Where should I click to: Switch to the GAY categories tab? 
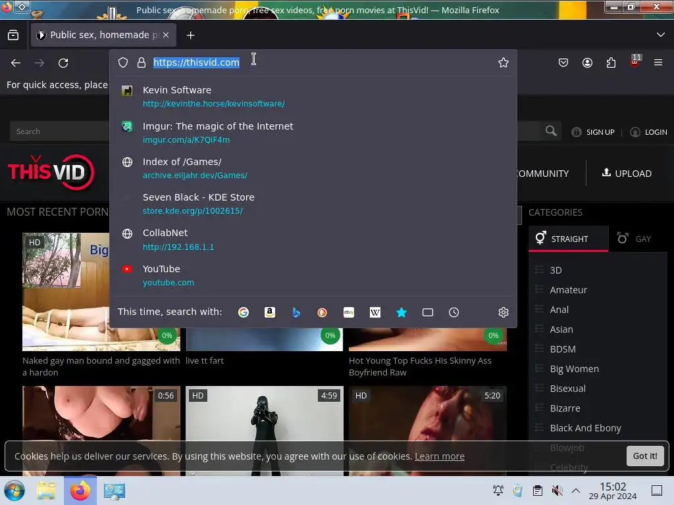point(634,239)
